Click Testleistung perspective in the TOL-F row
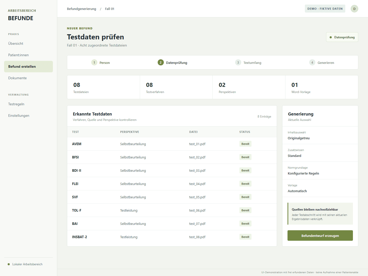Image resolution: width=368 pixels, height=276 pixels. [x=129, y=210]
